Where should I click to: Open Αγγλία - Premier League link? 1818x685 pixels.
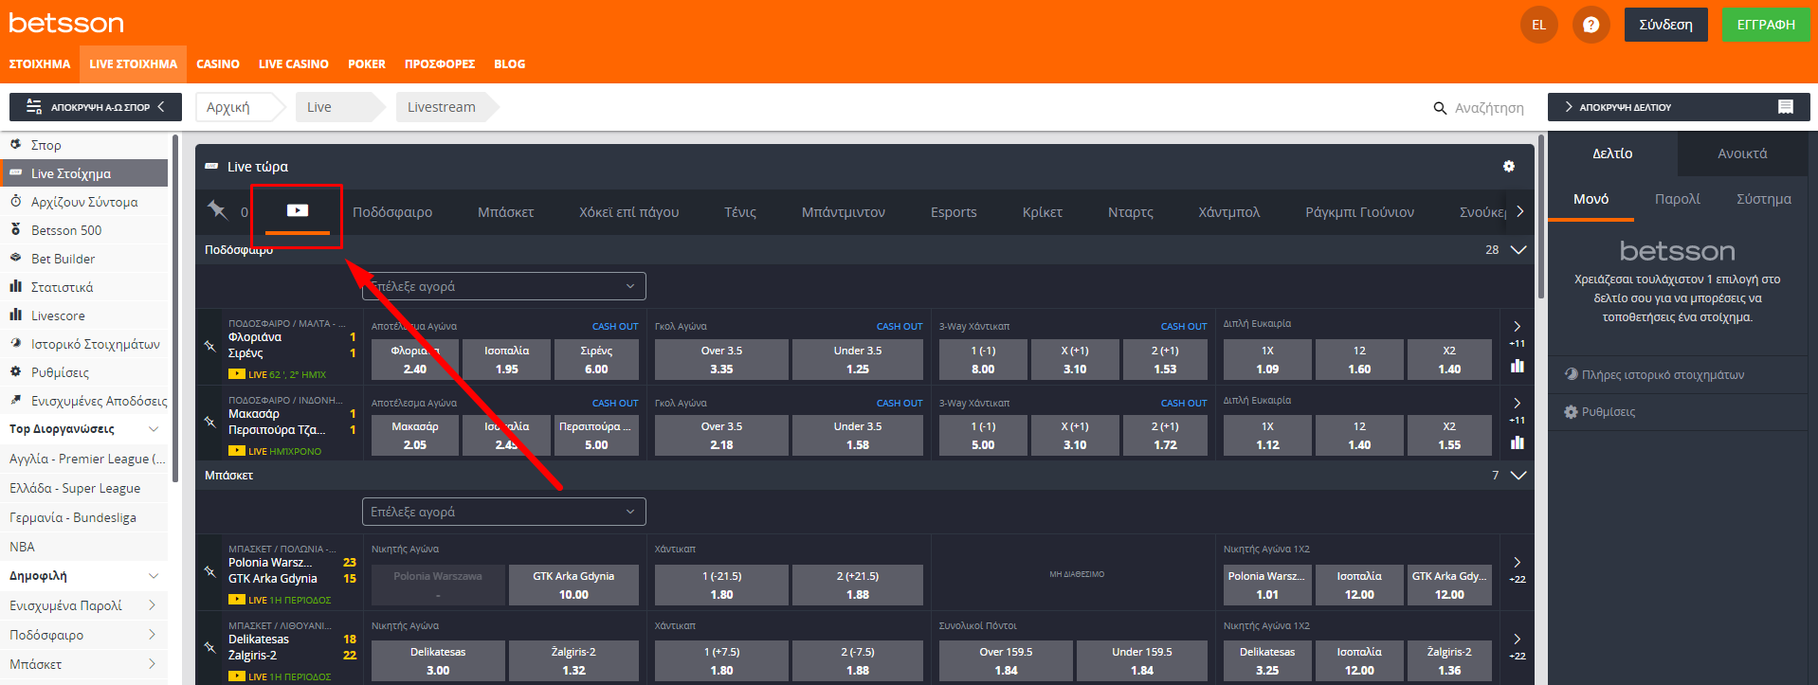pos(87,459)
